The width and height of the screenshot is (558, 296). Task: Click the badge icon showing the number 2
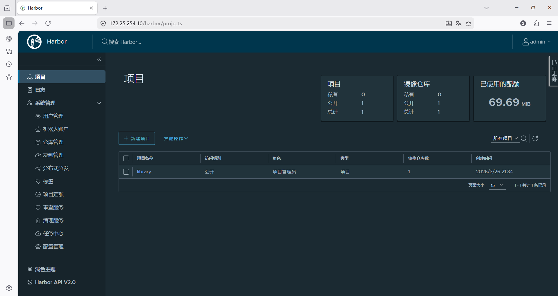[x=523, y=23]
